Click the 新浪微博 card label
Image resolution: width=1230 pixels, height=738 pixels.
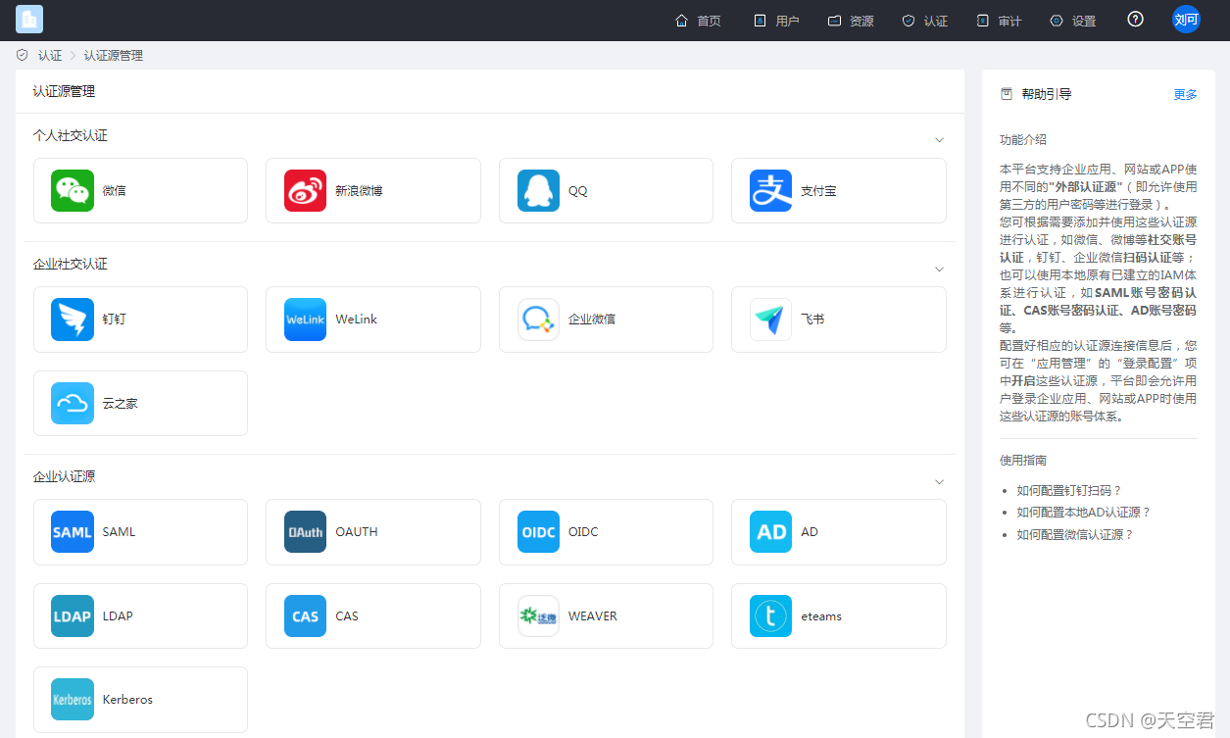coord(359,191)
